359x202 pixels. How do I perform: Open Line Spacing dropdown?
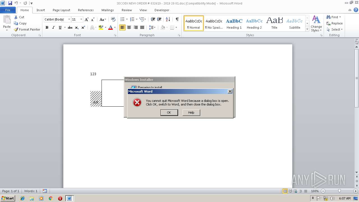[152, 27]
